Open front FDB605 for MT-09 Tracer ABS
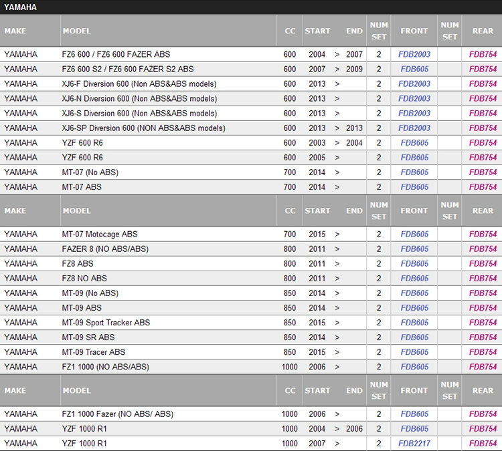This screenshot has width=502, height=451. click(414, 351)
